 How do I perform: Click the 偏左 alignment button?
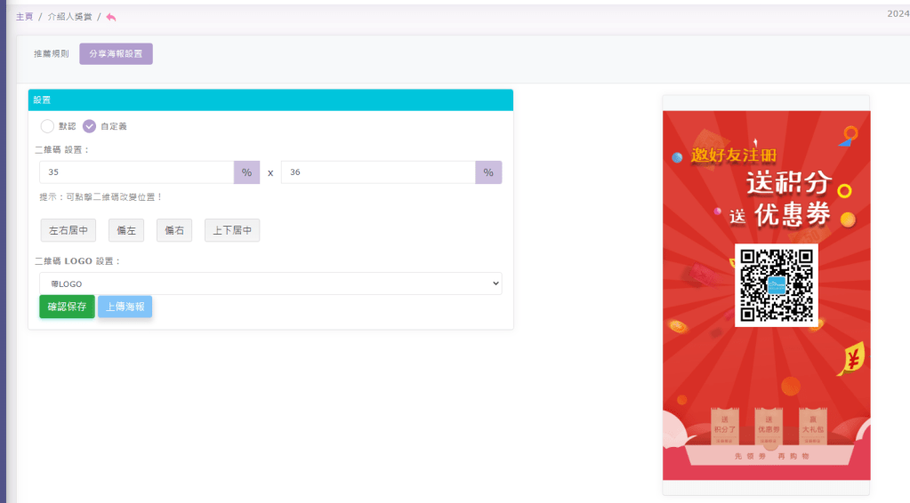tap(126, 230)
